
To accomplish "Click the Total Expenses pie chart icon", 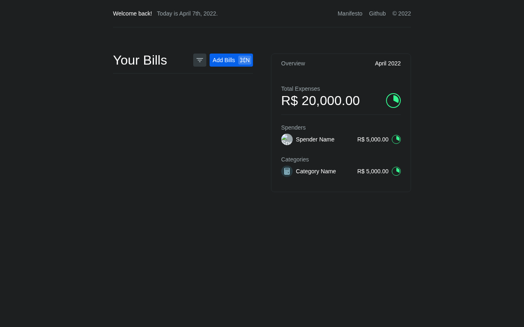I will [393, 101].
